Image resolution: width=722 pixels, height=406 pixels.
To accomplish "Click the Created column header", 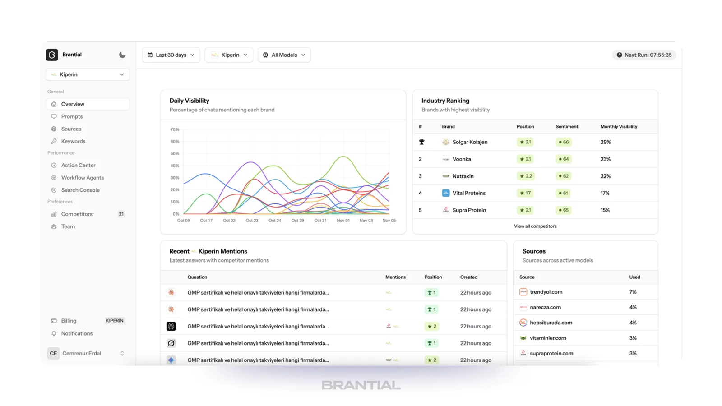I will 469,277.
